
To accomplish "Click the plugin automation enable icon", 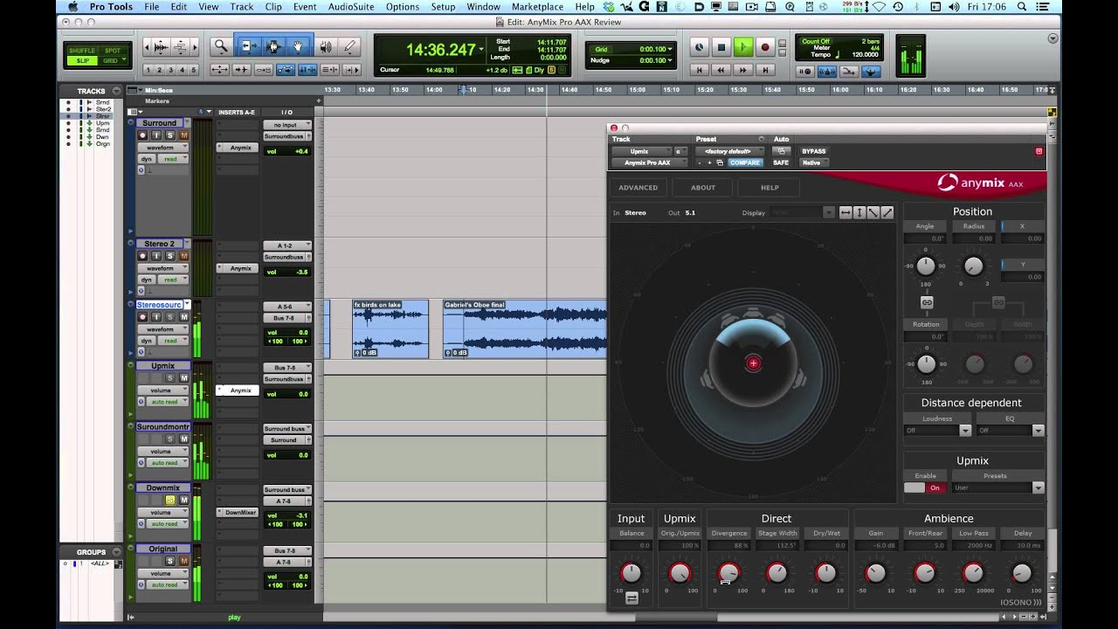I will (783, 151).
